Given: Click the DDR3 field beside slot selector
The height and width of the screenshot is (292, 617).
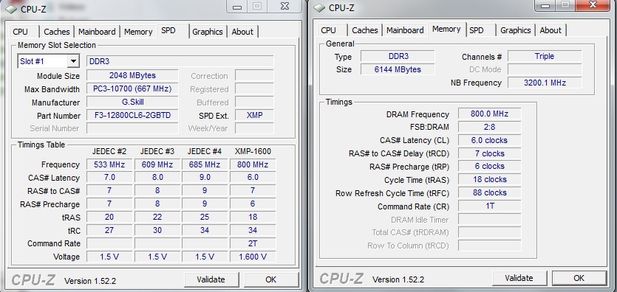Looking at the screenshot, I should click(180, 61).
